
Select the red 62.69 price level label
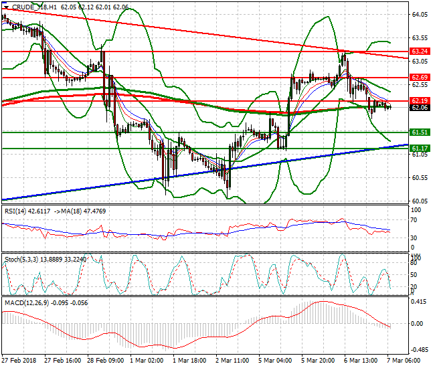click(x=420, y=78)
